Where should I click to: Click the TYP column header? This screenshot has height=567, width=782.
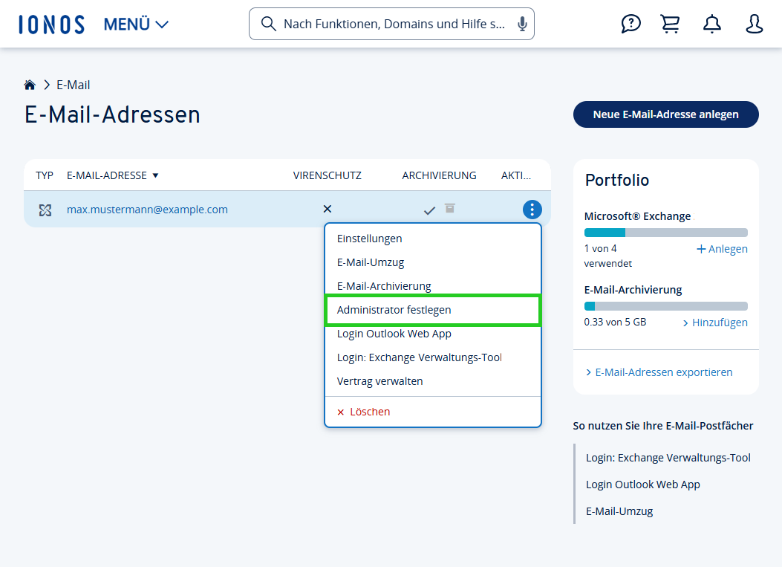point(45,175)
